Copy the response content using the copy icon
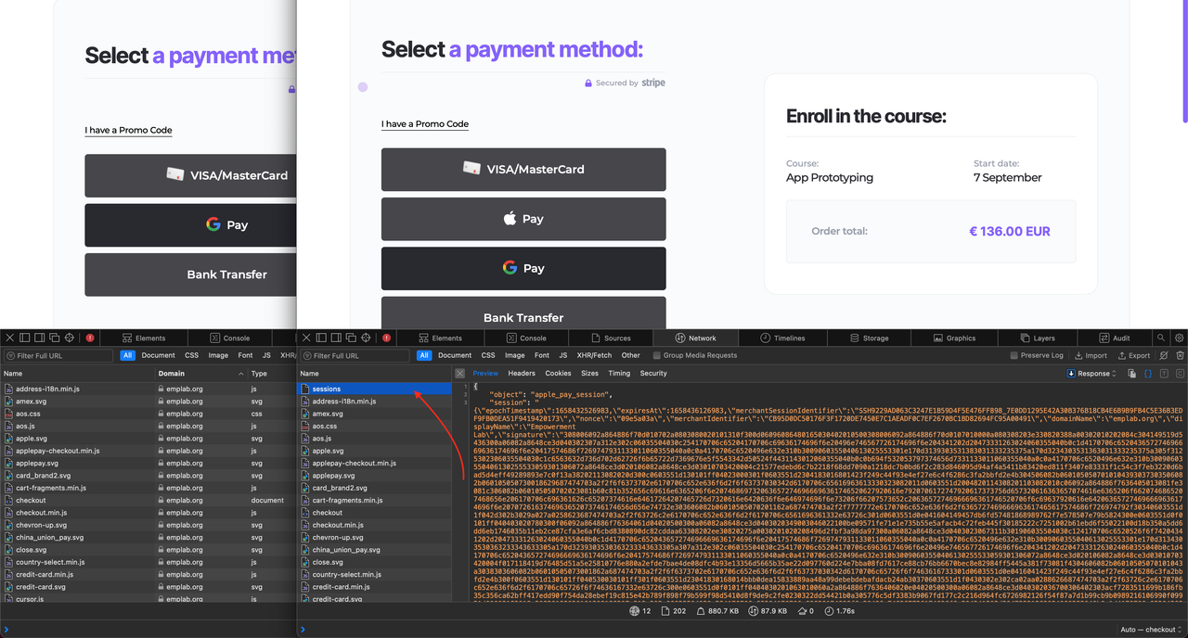 [x=1132, y=373]
